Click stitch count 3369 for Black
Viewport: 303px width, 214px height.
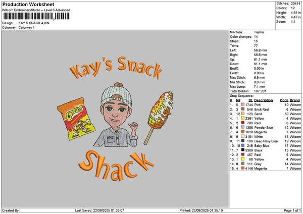249,150
